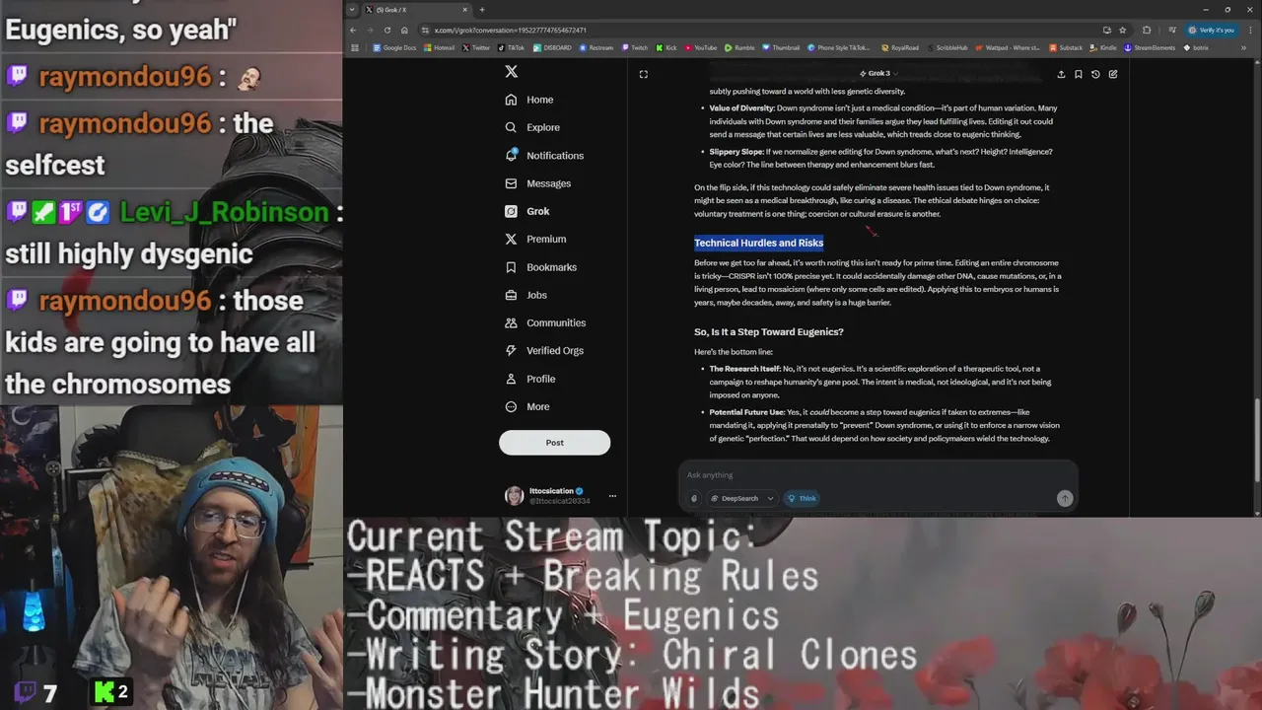Open StreamElements bookmark

coord(1151,47)
